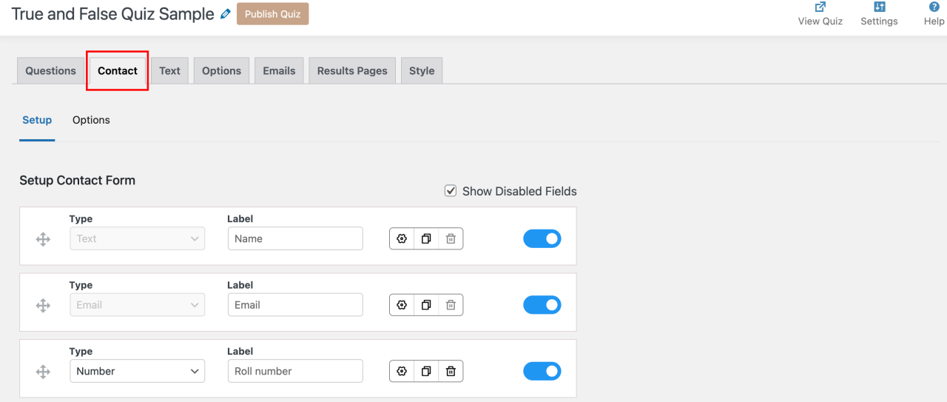
Task: Grab the move handle of the Name field
Action: pos(43,239)
